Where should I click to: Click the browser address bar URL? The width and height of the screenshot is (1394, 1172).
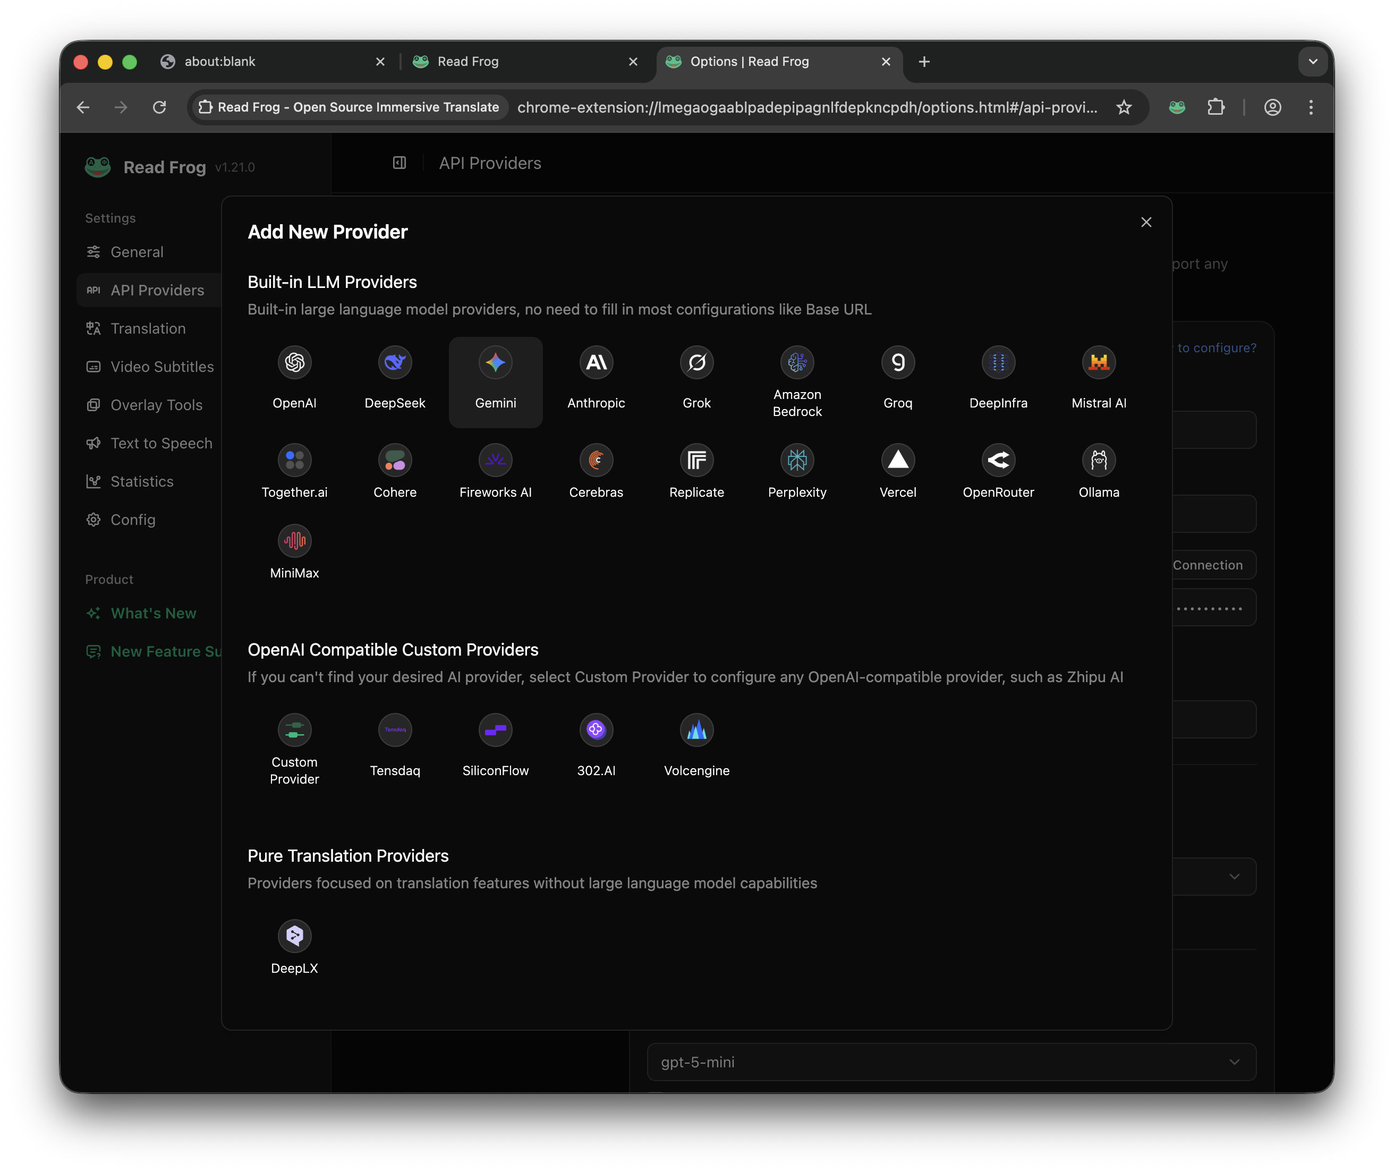click(806, 108)
